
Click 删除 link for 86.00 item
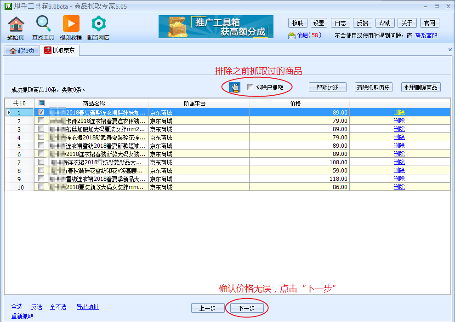click(x=399, y=187)
